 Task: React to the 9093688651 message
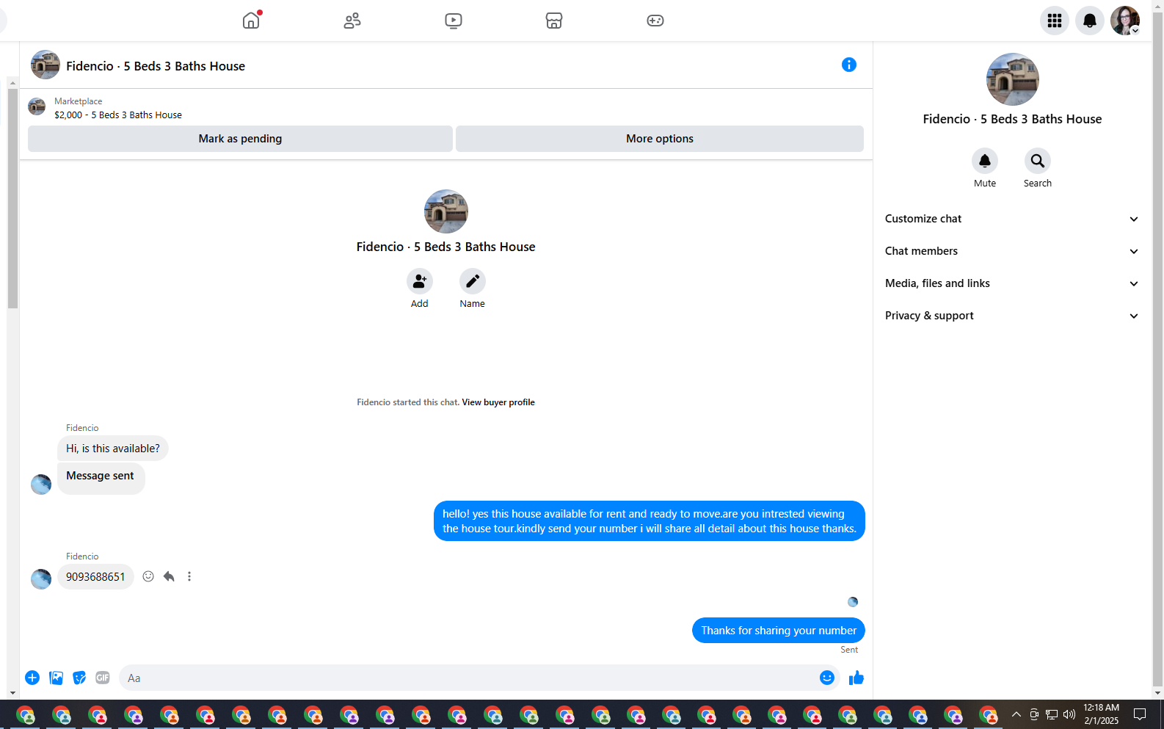click(148, 576)
